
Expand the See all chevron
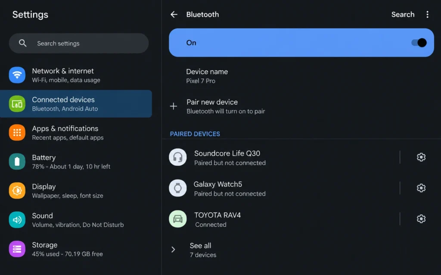pyautogui.click(x=173, y=250)
